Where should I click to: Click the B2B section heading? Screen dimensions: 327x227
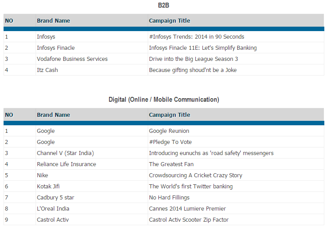[164, 5]
